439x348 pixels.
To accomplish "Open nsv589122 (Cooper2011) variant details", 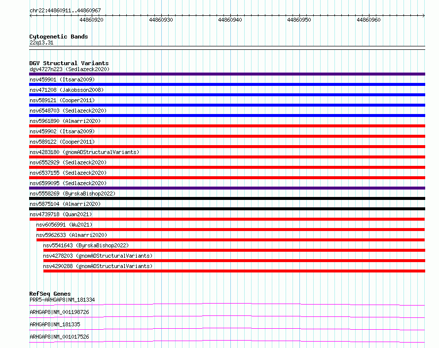I will point(62,142).
